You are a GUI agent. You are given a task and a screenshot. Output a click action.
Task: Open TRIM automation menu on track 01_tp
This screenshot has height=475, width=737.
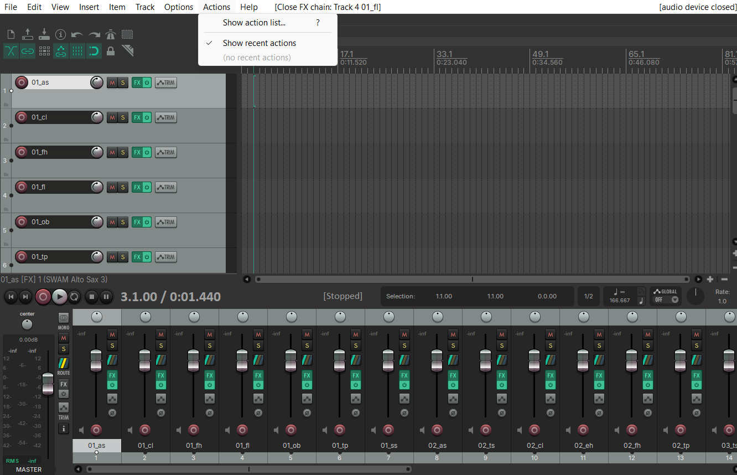click(166, 257)
